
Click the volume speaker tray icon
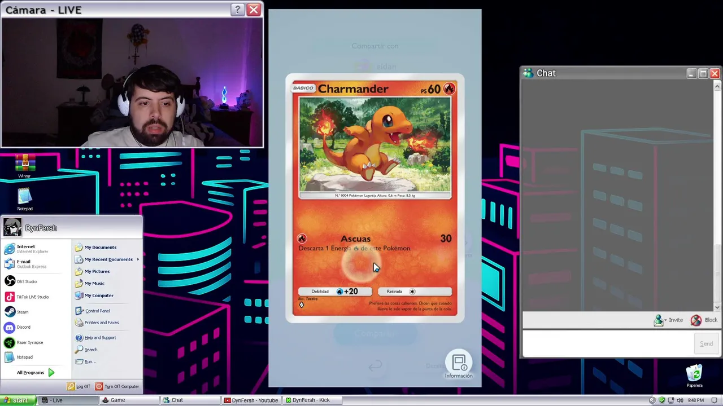(680, 400)
